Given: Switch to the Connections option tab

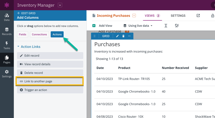Looking at the screenshot, I should pyautogui.click(x=39, y=35).
